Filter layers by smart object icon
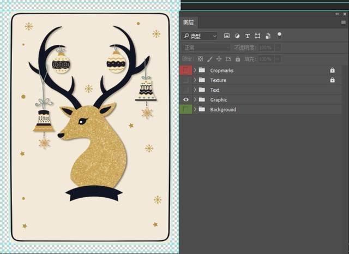 click(268, 36)
